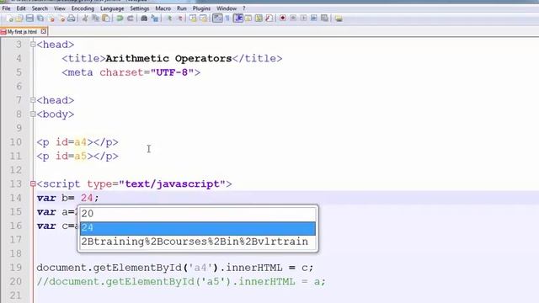Click the Close All documents toolbar icon
539x303 pixels.
point(61,19)
